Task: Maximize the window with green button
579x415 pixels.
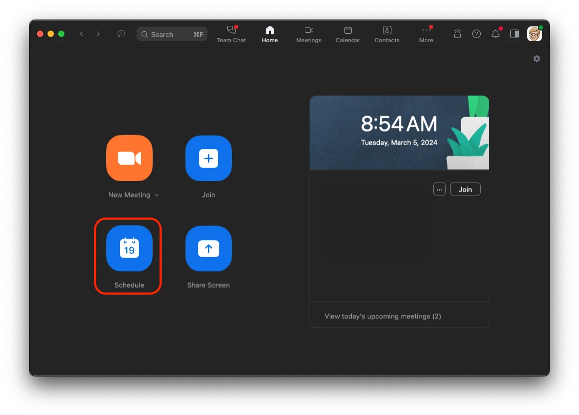Action: click(x=61, y=34)
